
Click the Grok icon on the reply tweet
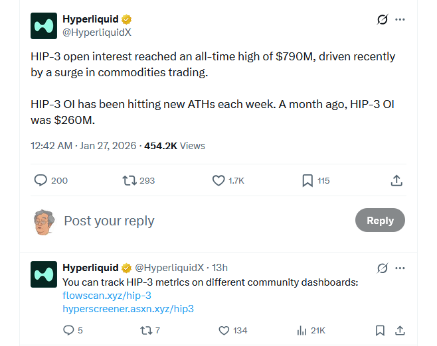pyautogui.click(x=382, y=268)
